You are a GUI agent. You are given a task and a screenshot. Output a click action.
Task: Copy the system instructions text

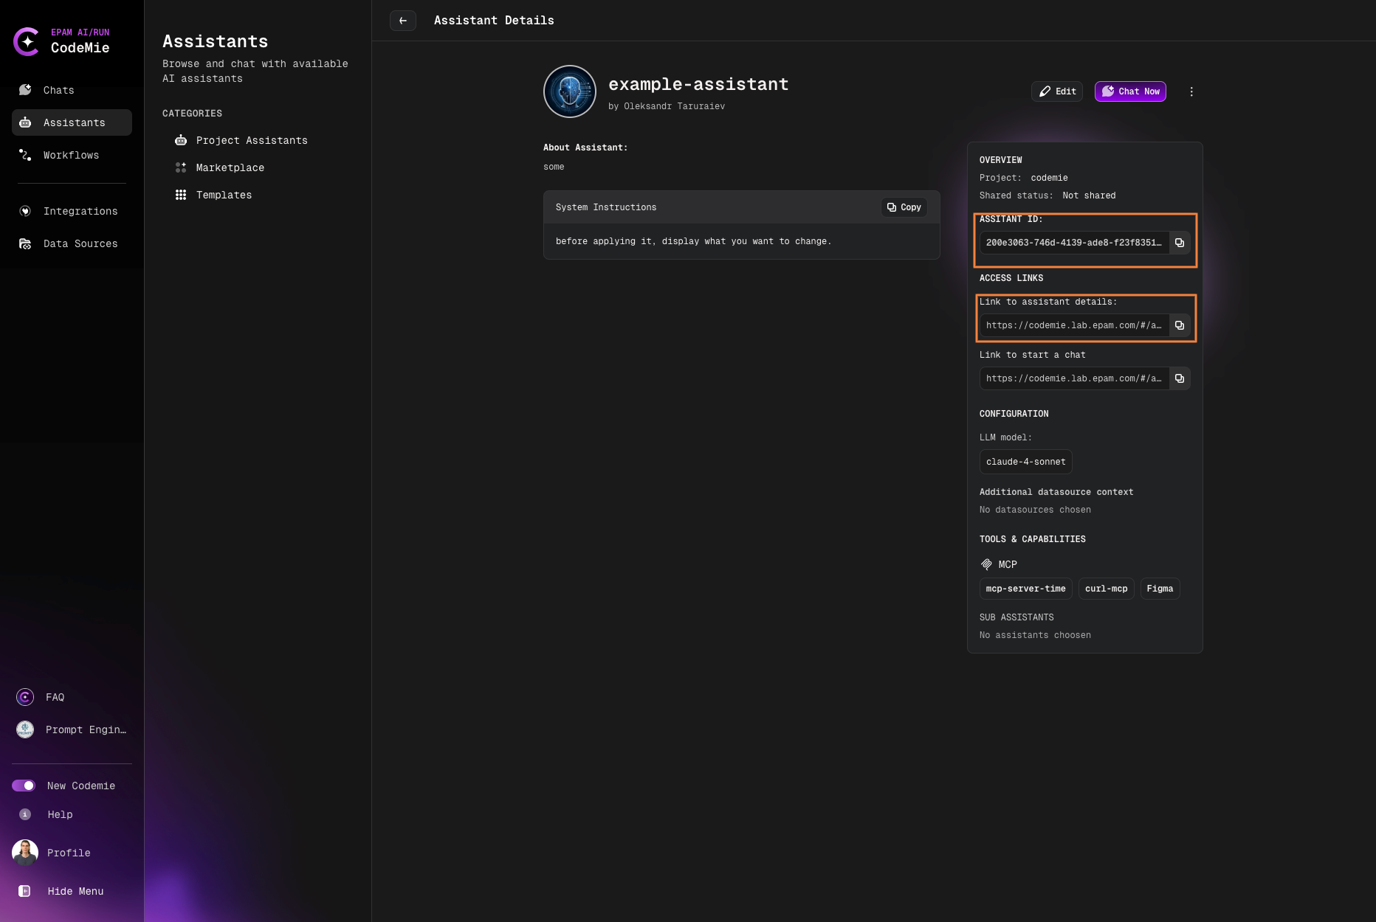pos(904,207)
